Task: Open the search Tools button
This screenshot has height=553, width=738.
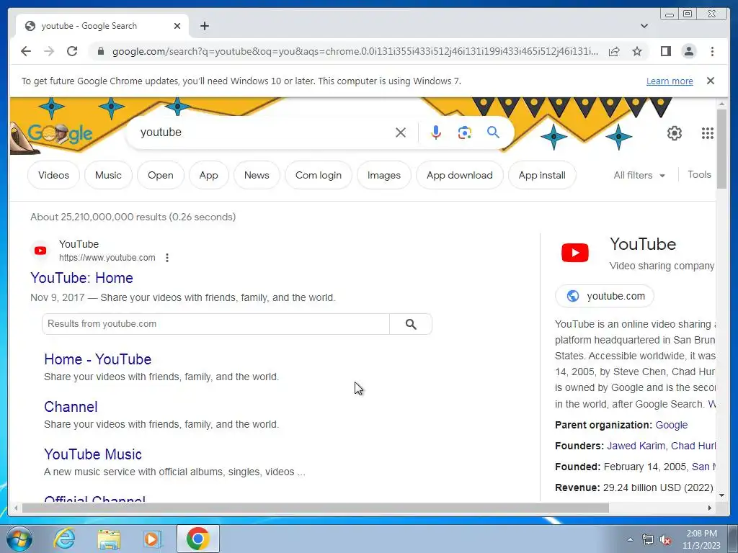Action: [699, 174]
